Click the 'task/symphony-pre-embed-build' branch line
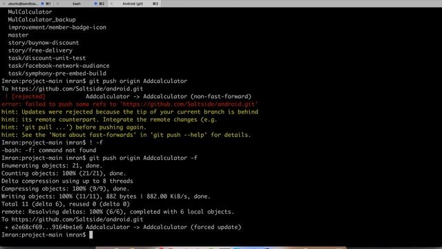The image size is (442, 249). pos(57,73)
